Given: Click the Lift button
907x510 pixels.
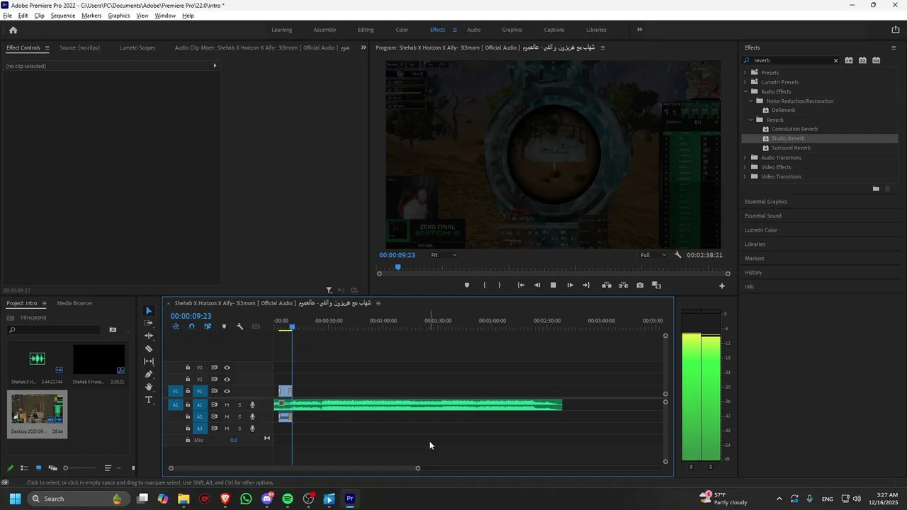Looking at the screenshot, I should (607, 285).
